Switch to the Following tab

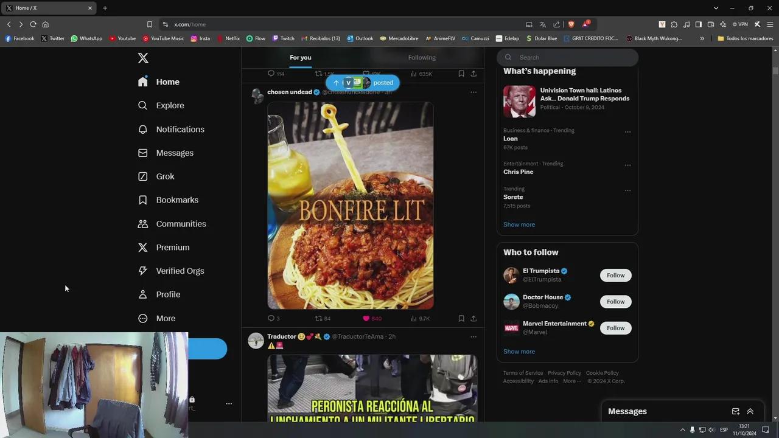tap(422, 57)
